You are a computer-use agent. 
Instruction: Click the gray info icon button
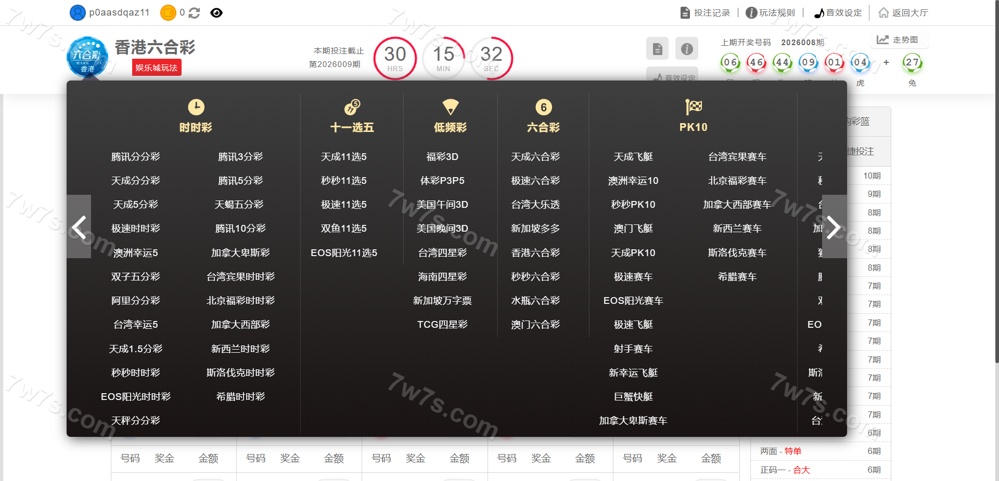tap(687, 49)
